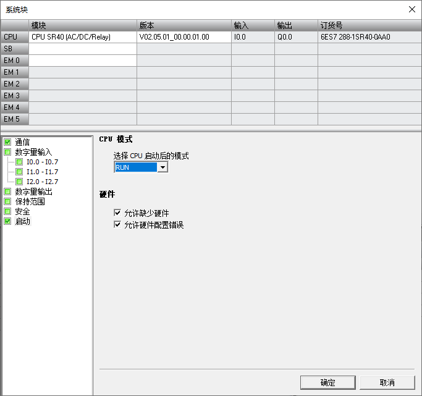The width and height of the screenshot is (422, 396).
Task: Select 数字量输出 in the settings tree
Action: [33, 192]
